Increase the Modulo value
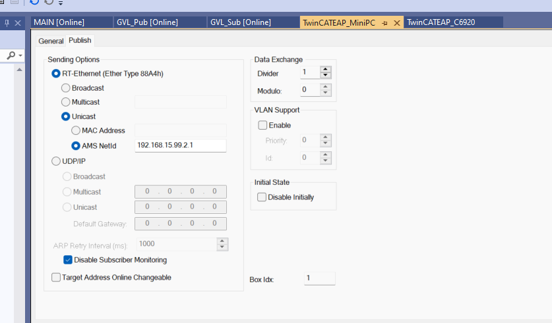Viewport: 552px width, 323px height. click(x=326, y=87)
